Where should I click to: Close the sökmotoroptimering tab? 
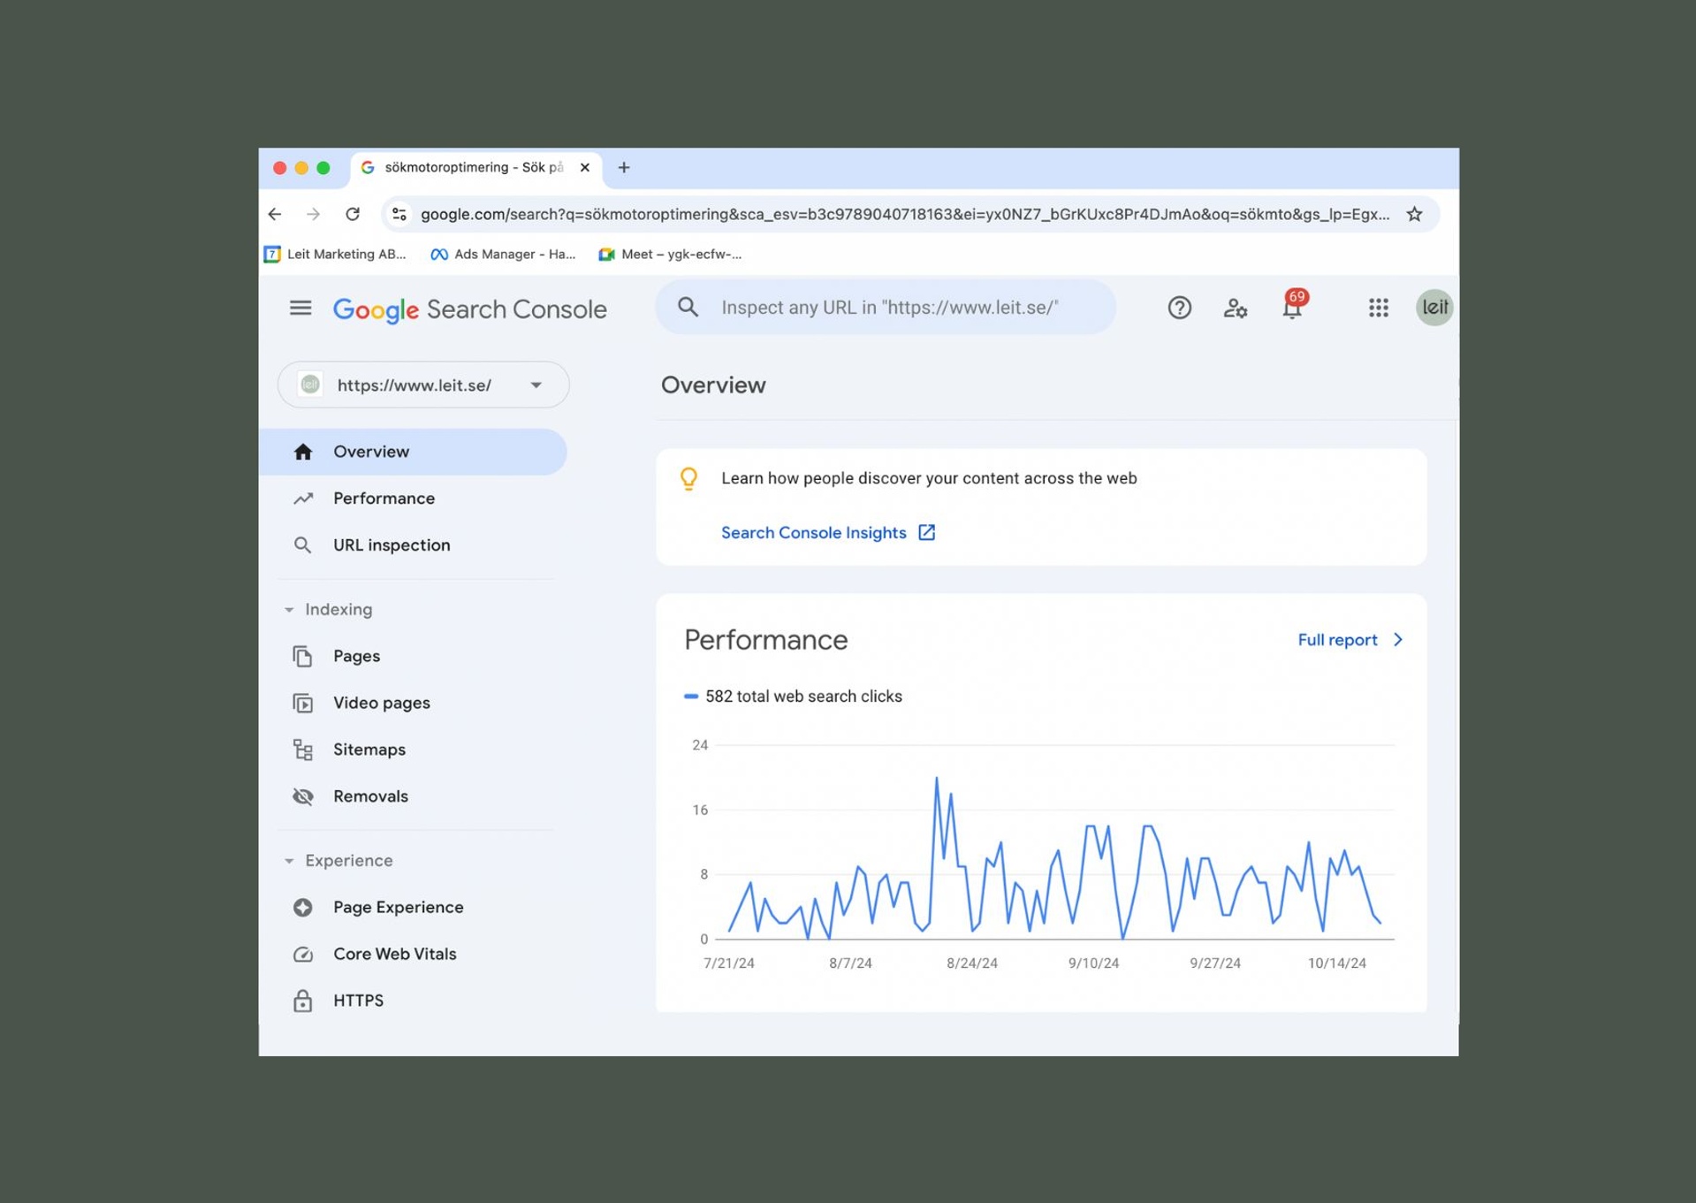pyautogui.click(x=584, y=167)
